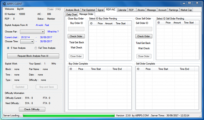Click the AIC value 806
This screenshot has height=120, width=204.
(x=49, y=14)
